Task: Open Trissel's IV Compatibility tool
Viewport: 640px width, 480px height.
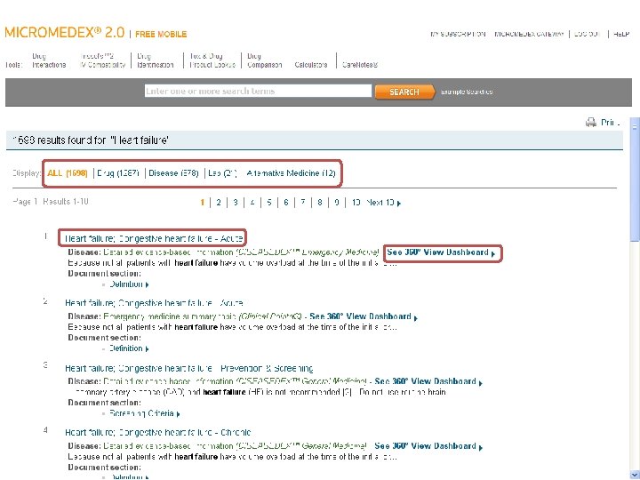Action: [x=102, y=60]
